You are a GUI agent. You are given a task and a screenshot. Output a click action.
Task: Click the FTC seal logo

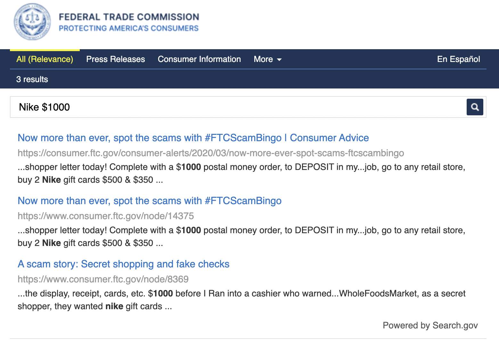coord(32,22)
